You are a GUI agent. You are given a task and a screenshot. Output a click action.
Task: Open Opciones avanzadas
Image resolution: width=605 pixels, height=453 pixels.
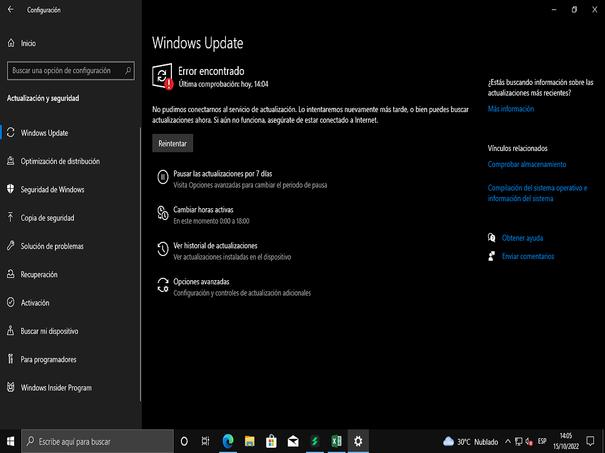(234, 287)
